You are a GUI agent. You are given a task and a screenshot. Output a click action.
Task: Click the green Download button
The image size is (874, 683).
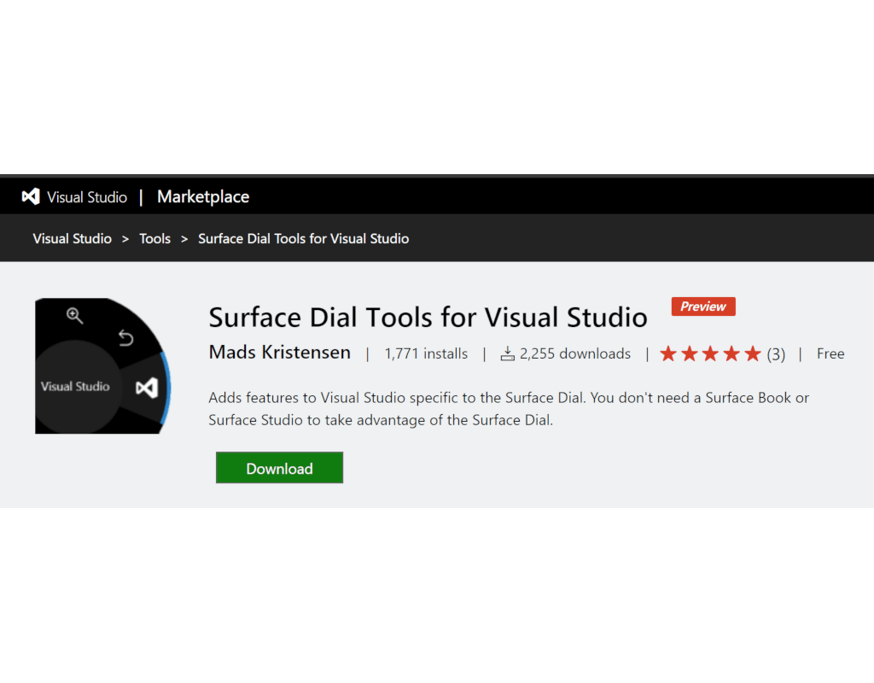coord(279,468)
